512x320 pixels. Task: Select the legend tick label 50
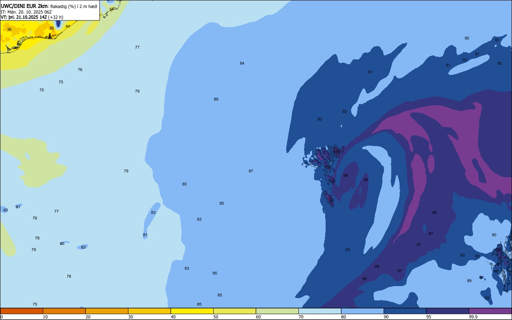216,317
